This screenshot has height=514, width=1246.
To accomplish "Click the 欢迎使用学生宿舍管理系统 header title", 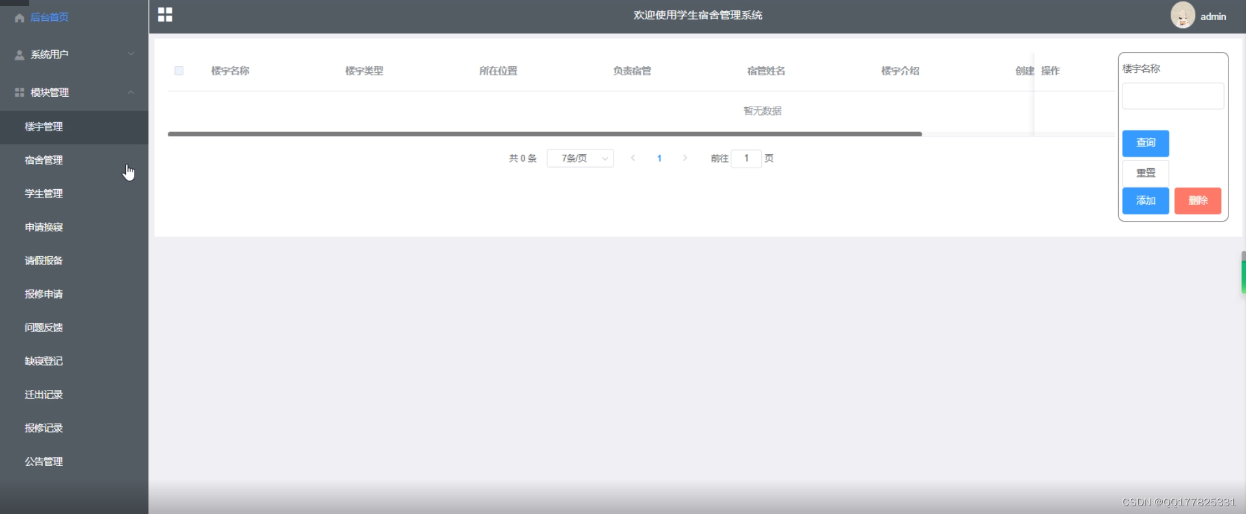I will (x=697, y=15).
